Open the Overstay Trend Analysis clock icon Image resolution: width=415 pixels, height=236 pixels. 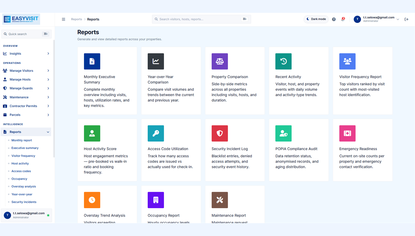(92, 200)
